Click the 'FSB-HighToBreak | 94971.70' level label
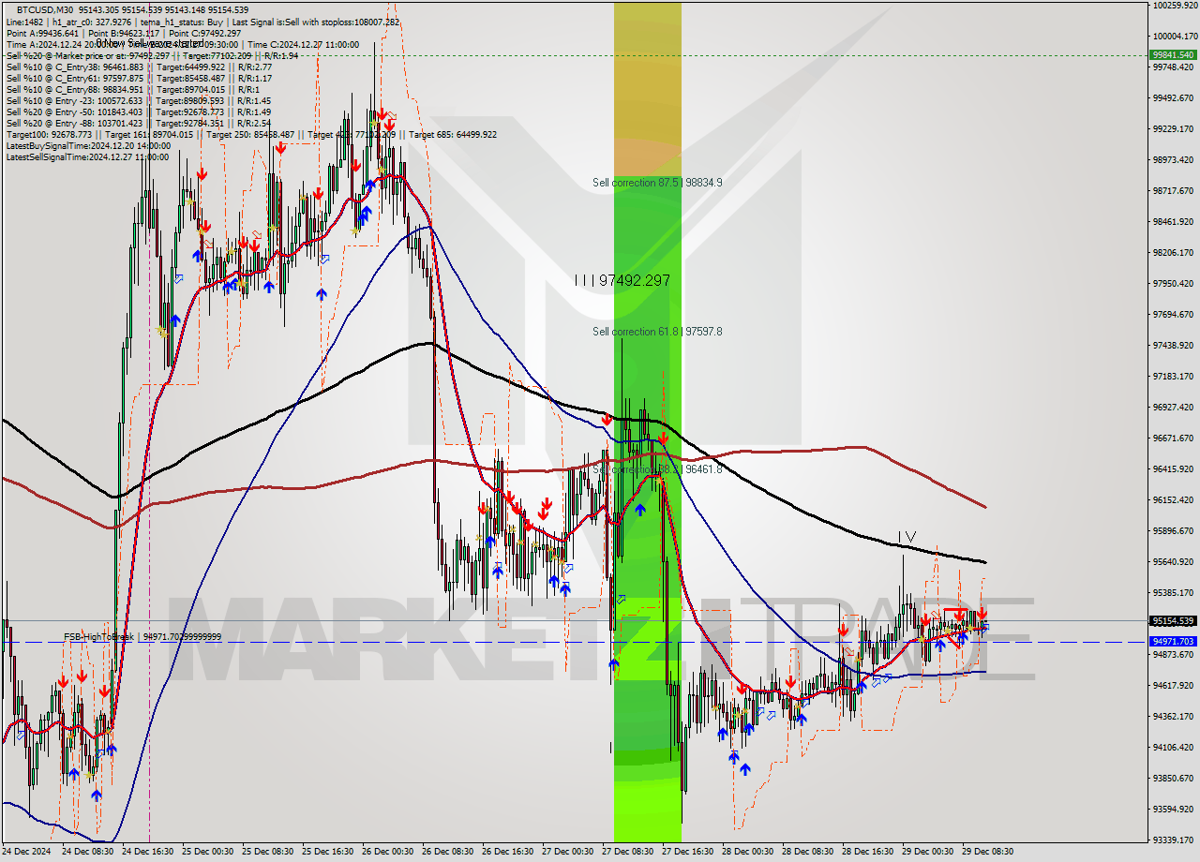 [x=142, y=637]
